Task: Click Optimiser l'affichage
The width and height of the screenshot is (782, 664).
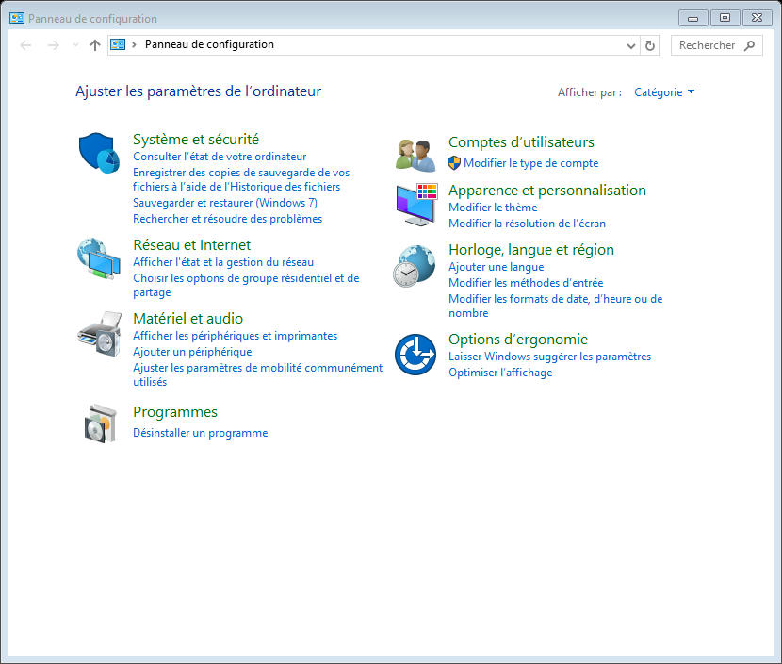Action: pos(500,373)
